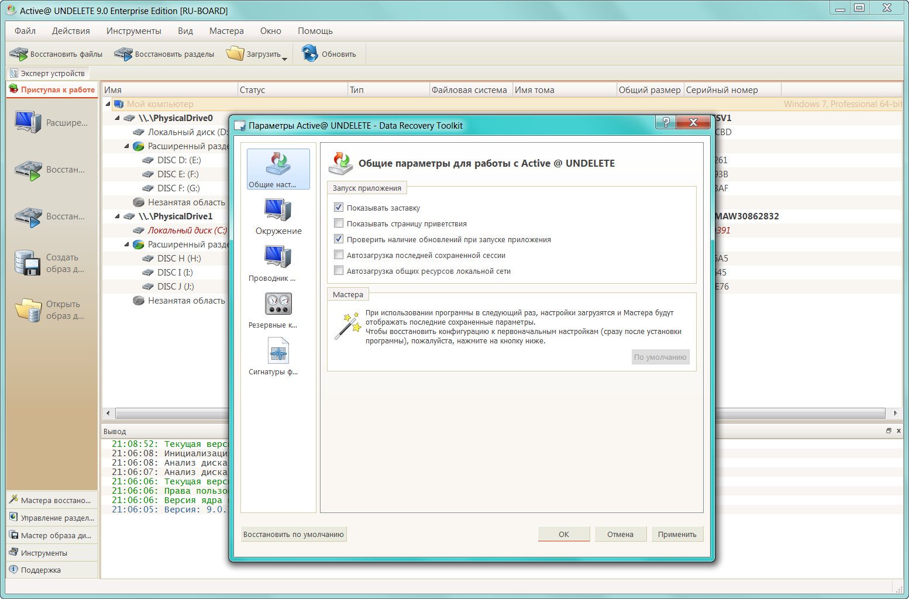909x599 pixels.
Task: Check Автозагрузка общих ресурсов локальной сети
Action: coord(338,270)
